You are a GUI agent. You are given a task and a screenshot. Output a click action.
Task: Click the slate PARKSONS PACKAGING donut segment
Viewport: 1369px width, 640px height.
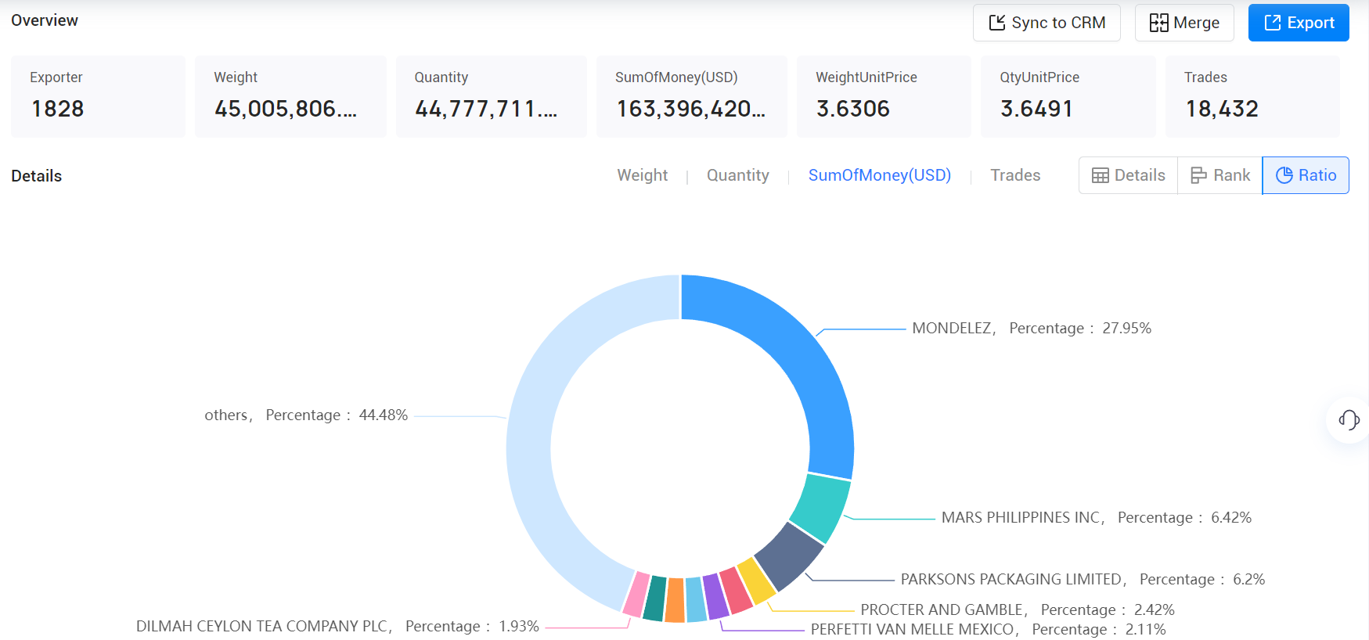[x=790, y=556]
